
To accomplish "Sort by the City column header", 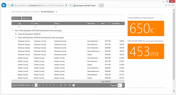I will pyautogui.click(x=25, y=23).
